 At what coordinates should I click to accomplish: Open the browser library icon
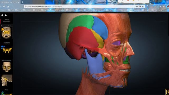(x=161, y=7)
